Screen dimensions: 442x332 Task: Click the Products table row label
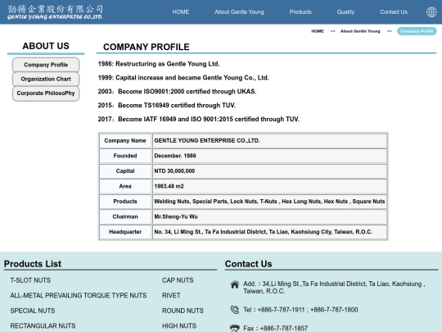click(125, 202)
